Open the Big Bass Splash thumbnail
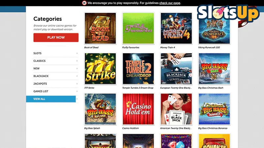The image size is (264, 148). 100,109
